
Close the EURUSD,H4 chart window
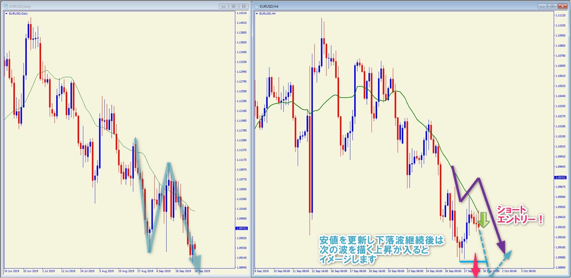[x=562, y=6]
